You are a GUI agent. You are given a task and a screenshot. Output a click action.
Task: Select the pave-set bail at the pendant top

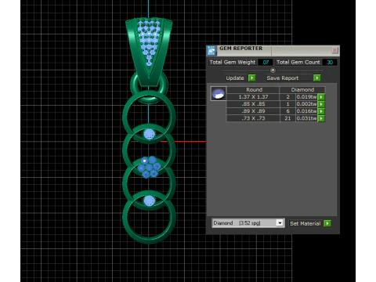pyautogui.click(x=149, y=52)
